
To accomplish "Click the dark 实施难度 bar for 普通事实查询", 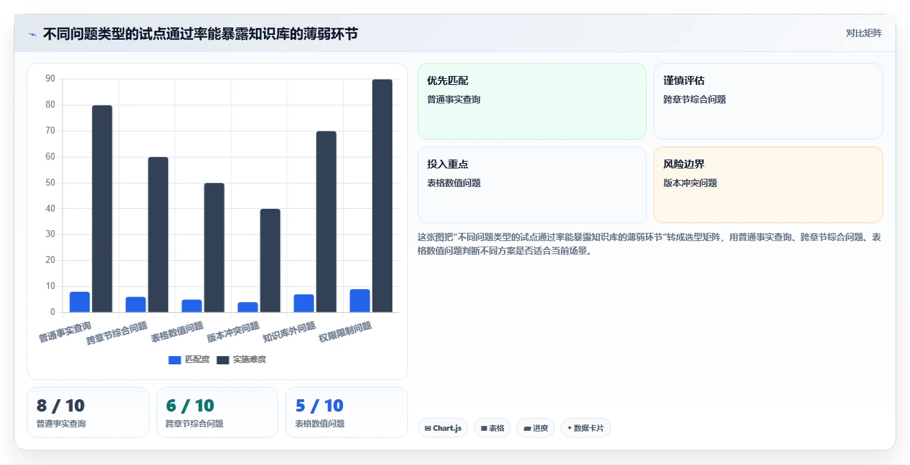I will (102, 209).
